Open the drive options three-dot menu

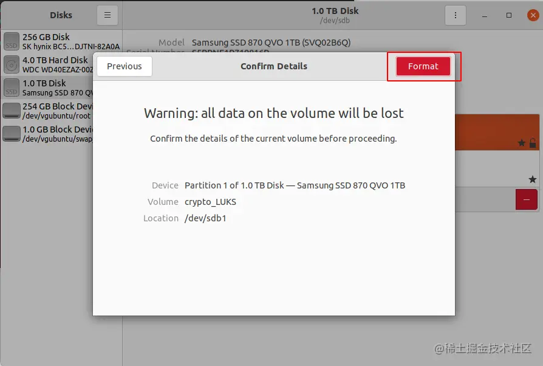456,15
